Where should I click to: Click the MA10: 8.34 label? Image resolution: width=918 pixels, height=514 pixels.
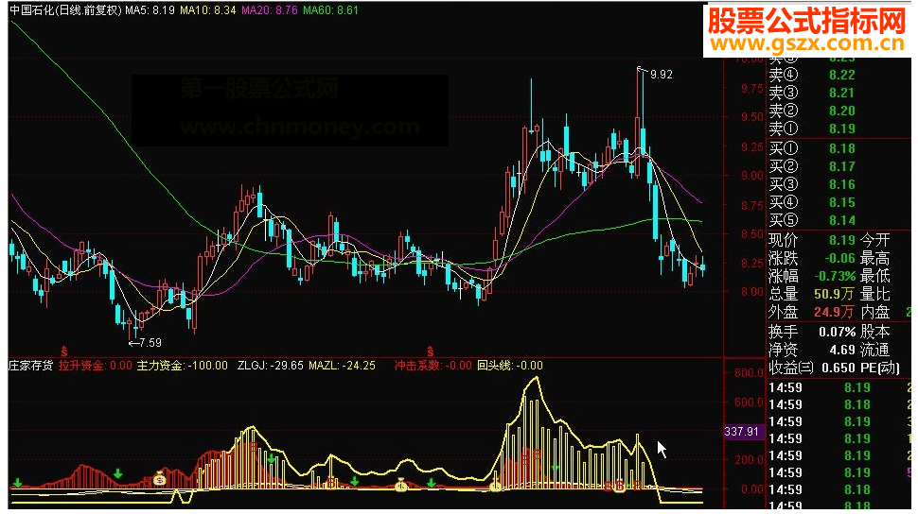[208, 10]
